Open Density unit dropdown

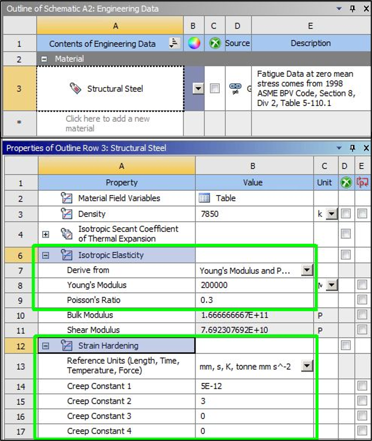point(332,214)
